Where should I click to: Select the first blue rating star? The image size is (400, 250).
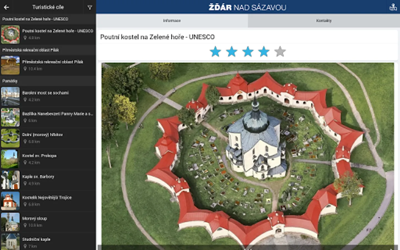(x=216, y=51)
